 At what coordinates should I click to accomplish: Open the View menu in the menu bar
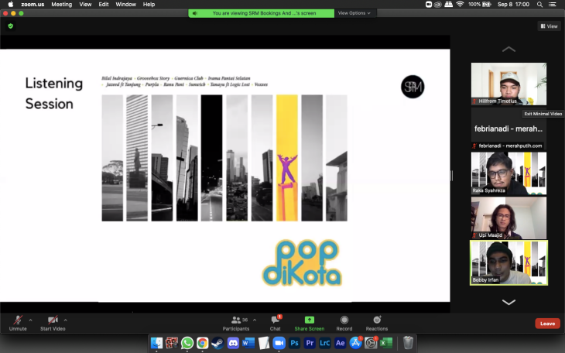[x=85, y=5]
